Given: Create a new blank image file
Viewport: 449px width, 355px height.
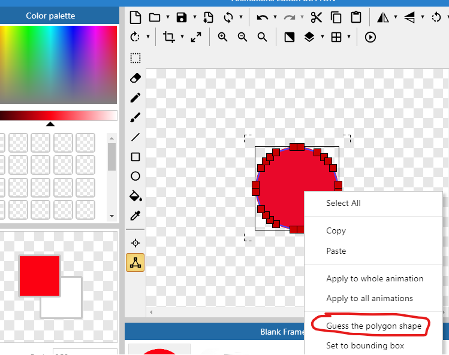Looking at the screenshot, I should 135,17.
